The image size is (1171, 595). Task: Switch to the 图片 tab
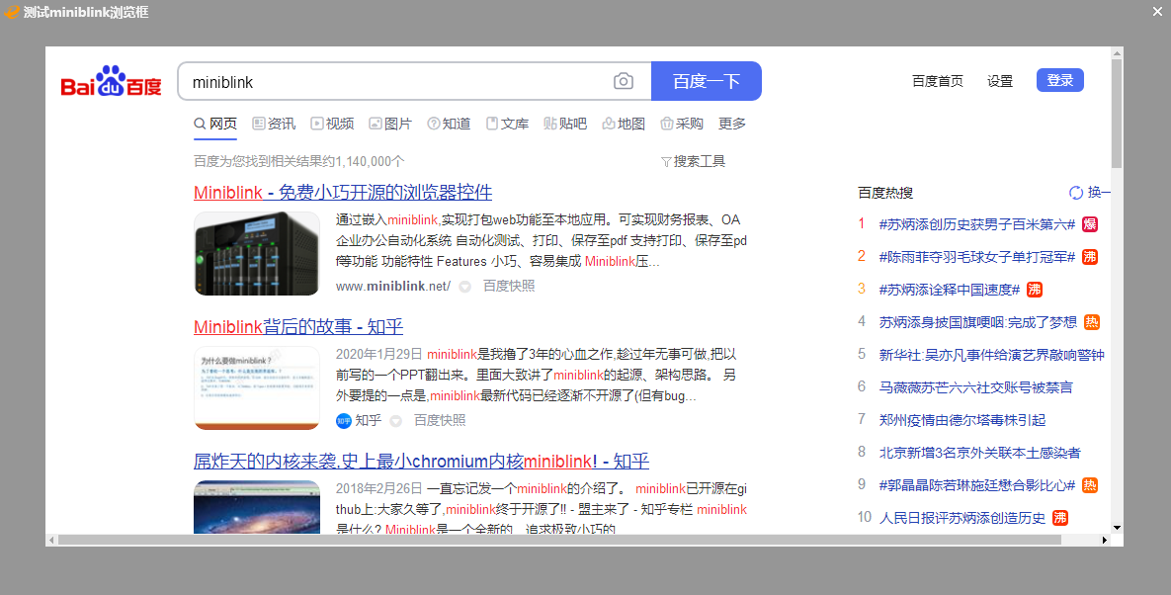click(390, 124)
